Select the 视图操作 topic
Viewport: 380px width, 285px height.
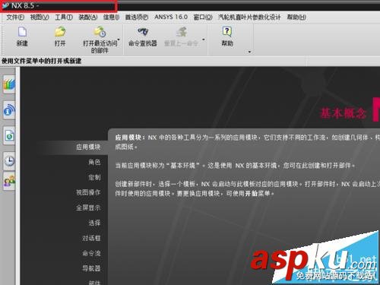[x=88, y=192]
